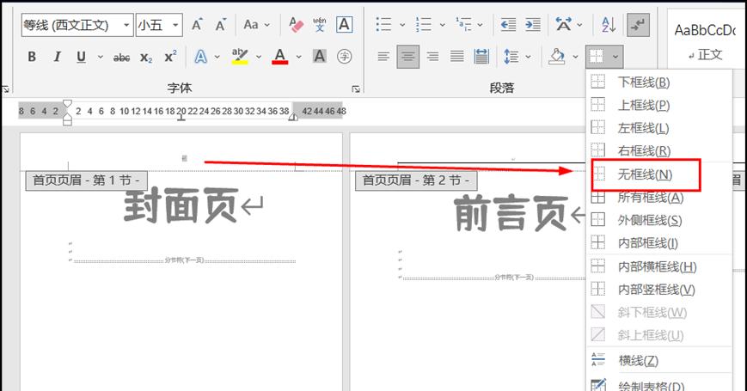Click the enclosed character icon
Image resolution: width=747 pixels, height=391 pixels.
click(x=345, y=57)
